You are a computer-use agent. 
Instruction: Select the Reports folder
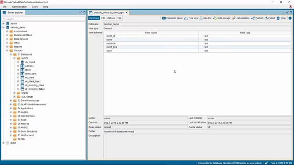point(18,47)
